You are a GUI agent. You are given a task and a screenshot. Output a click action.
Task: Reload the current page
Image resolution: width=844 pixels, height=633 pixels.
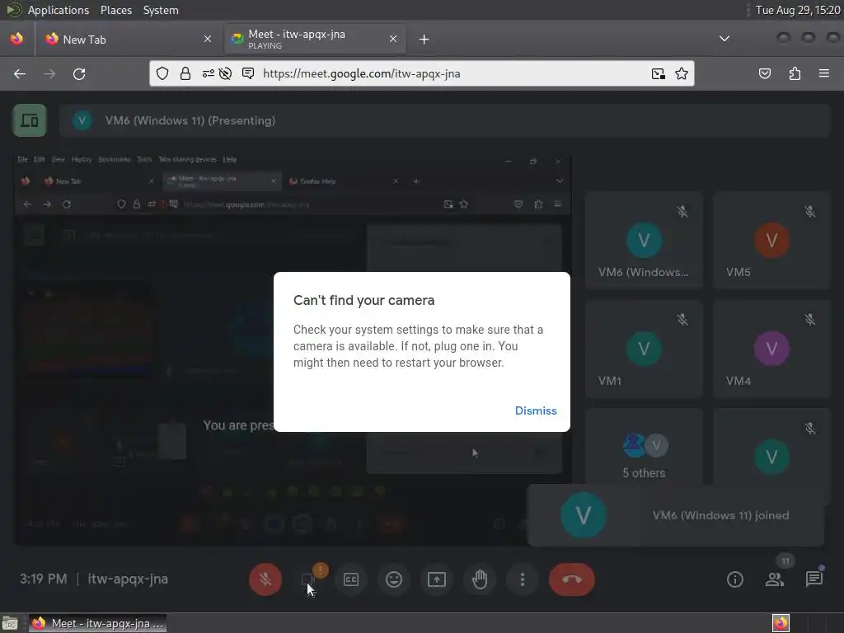click(79, 73)
